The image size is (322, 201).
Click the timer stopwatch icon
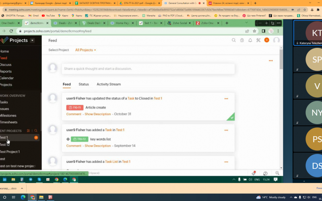pyautogui.click(x=242, y=40)
